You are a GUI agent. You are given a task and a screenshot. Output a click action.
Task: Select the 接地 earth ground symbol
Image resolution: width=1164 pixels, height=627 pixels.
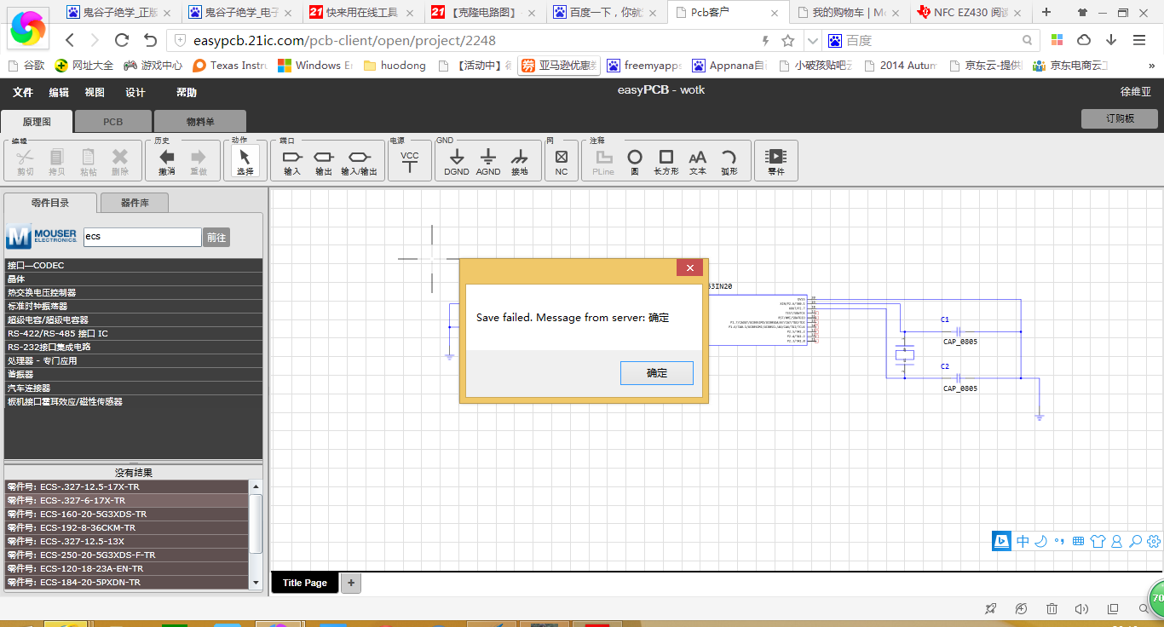[x=520, y=160]
